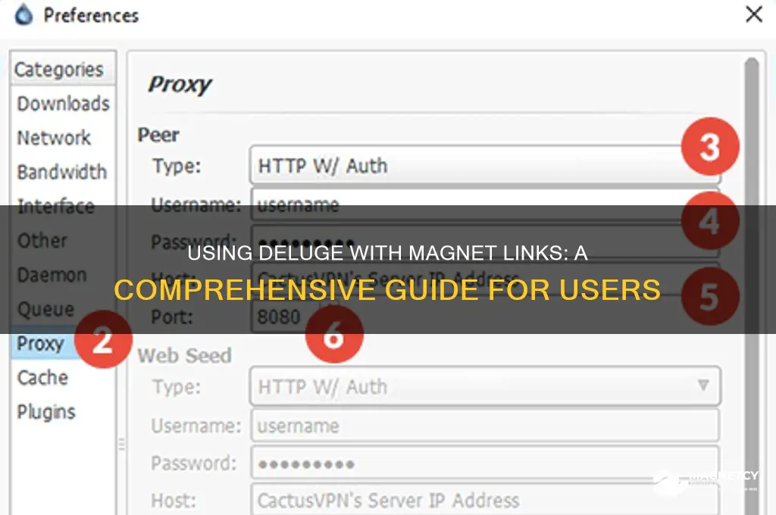
Task: Click the Categories column header
Action: pos(63,69)
